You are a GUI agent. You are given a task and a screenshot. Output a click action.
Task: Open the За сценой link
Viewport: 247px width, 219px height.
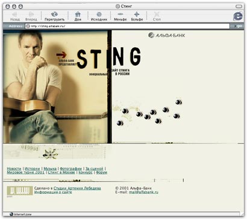[95, 168]
